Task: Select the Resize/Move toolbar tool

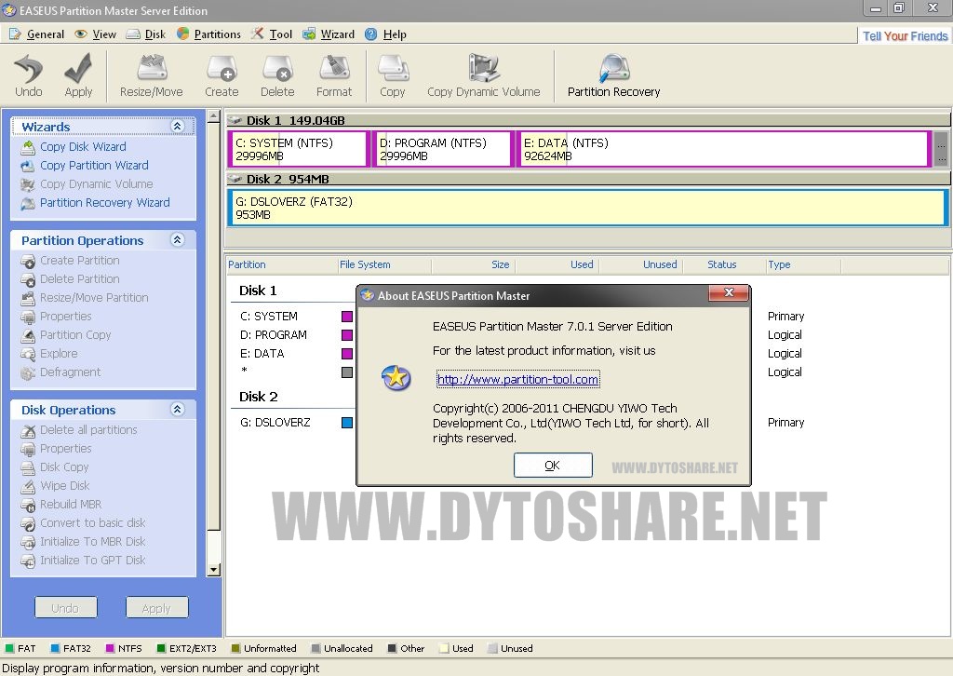Action: click(152, 75)
